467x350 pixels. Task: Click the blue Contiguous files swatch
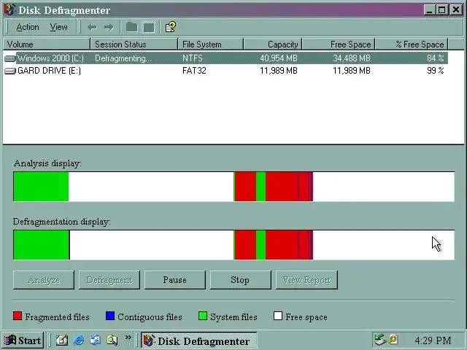[x=110, y=316]
